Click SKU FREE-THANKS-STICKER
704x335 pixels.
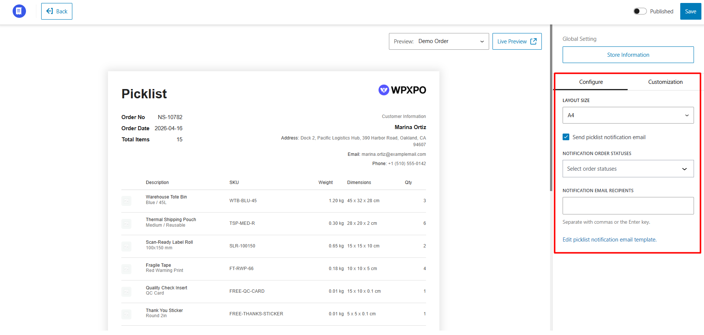coord(256,314)
